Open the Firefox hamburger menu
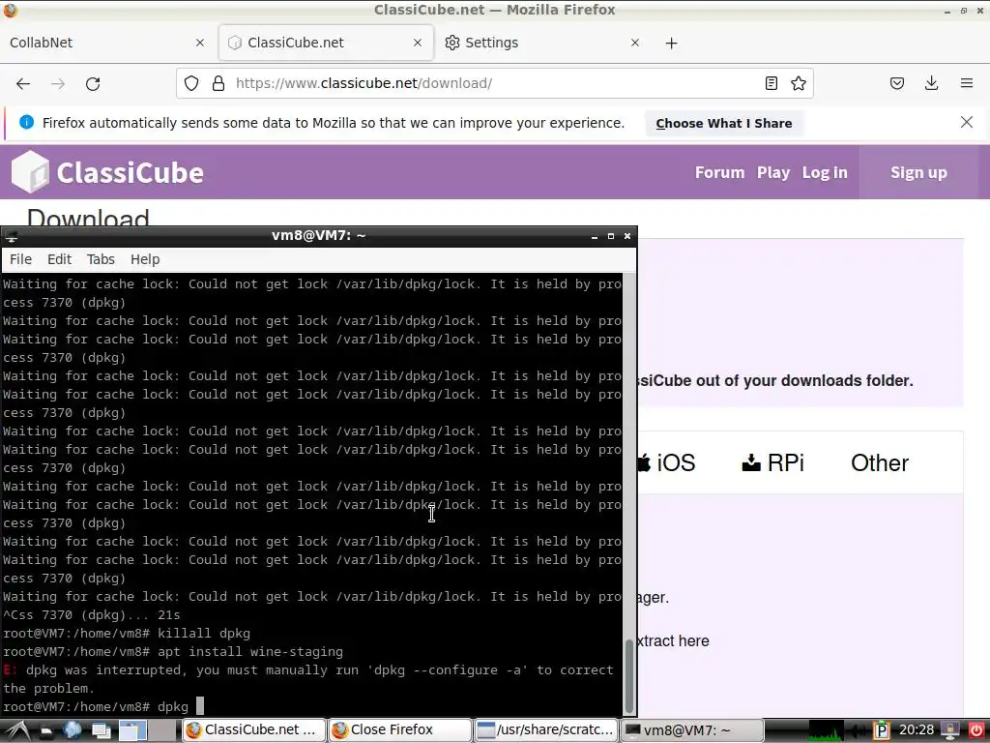 (967, 83)
